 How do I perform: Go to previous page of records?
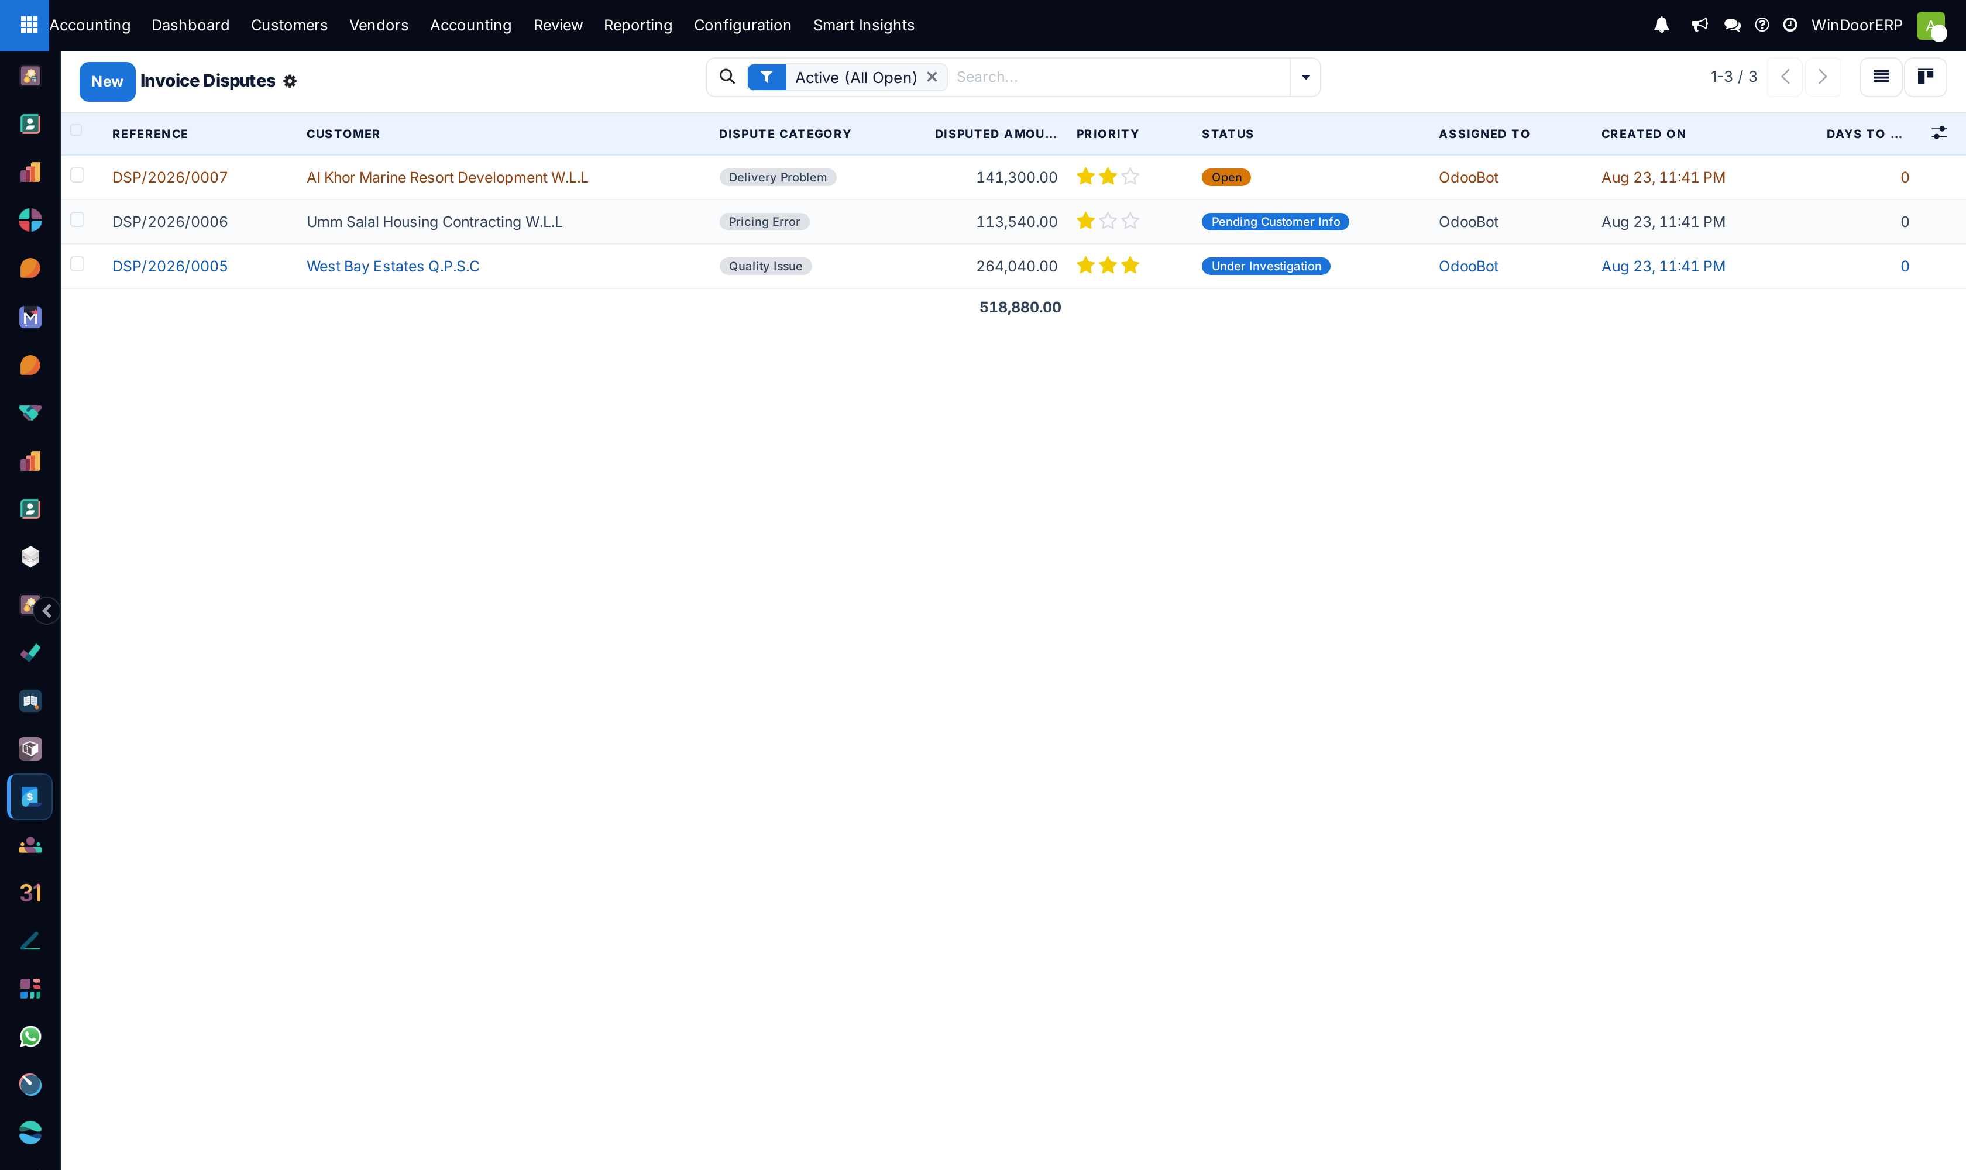tap(1785, 77)
